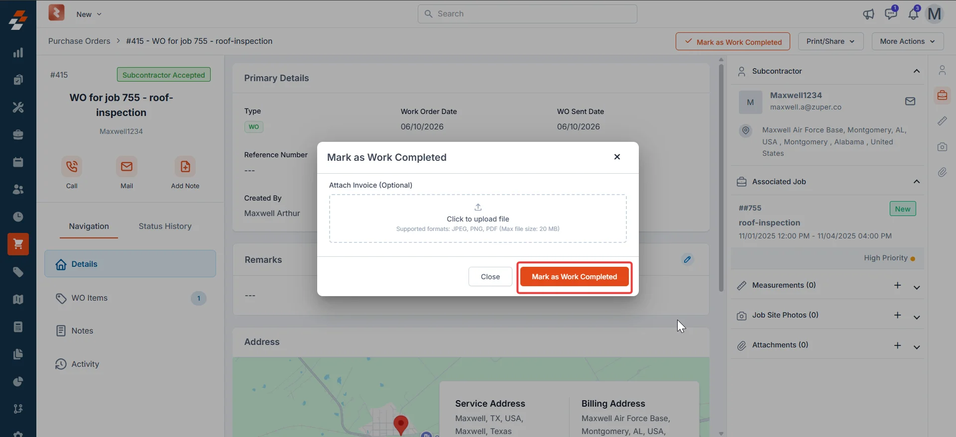Open the New dropdown in header
This screenshot has width=956, height=437.
pyautogui.click(x=89, y=14)
